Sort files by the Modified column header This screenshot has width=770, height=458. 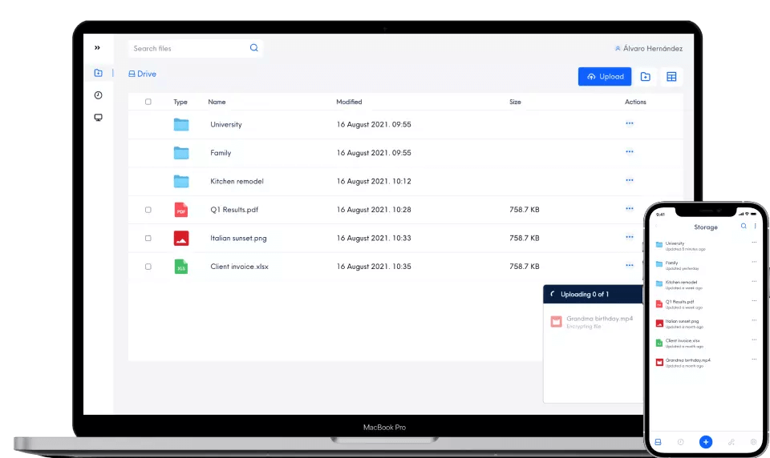tap(349, 102)
